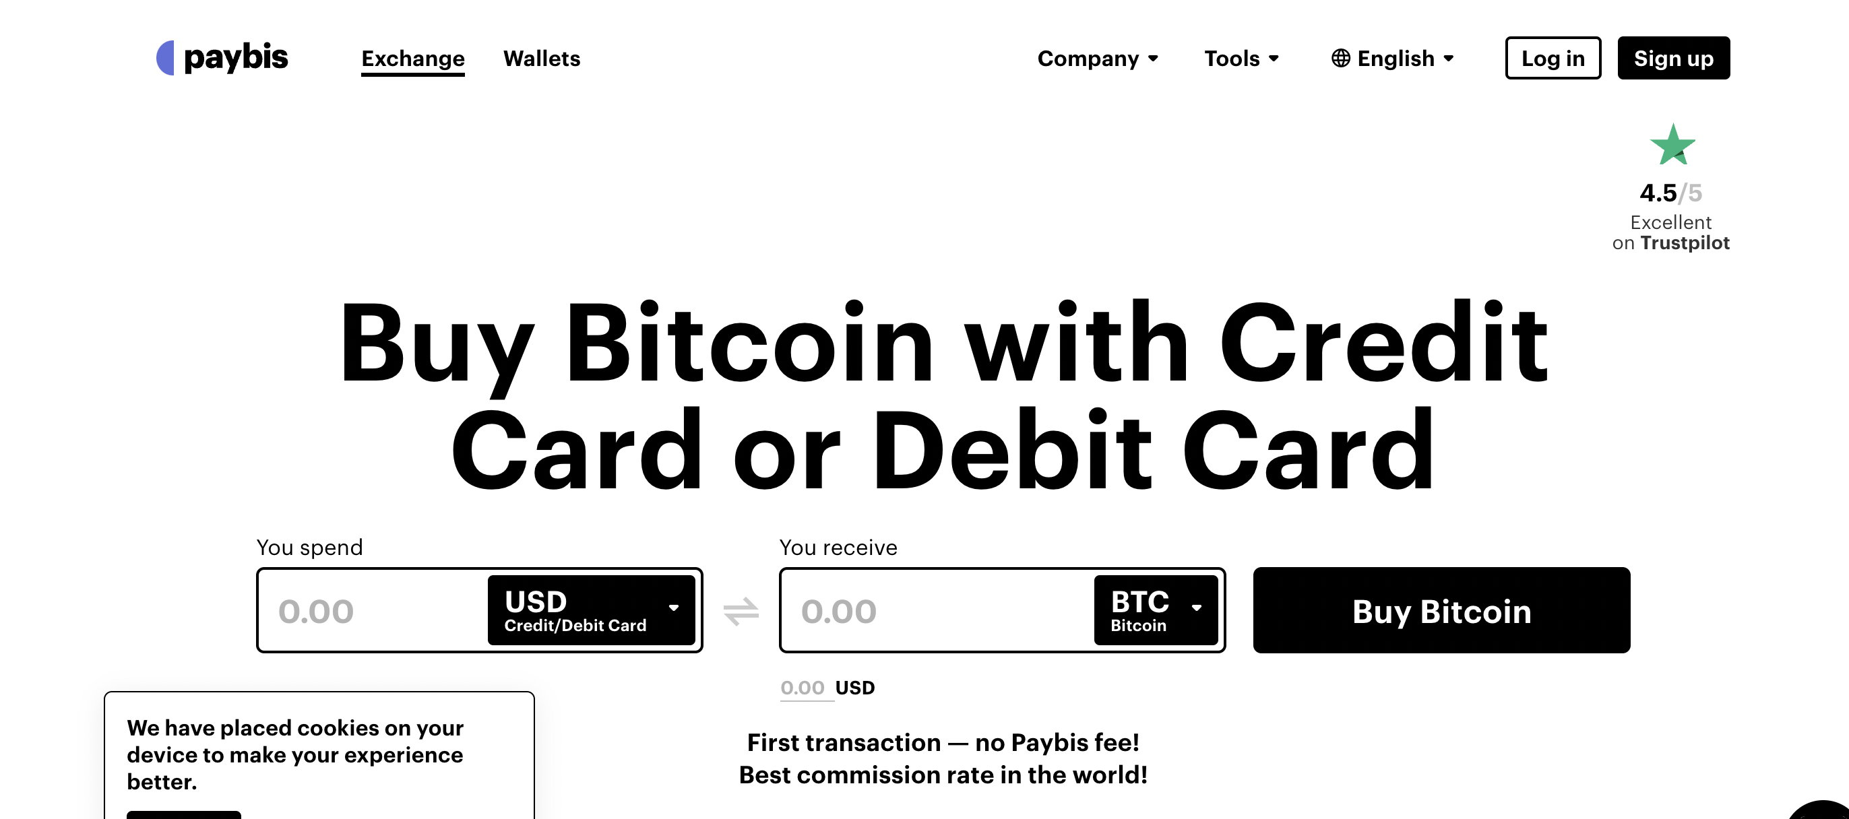Open the Tools menu
This screenshot has width=1849, height=819.
pos(1243,58)
